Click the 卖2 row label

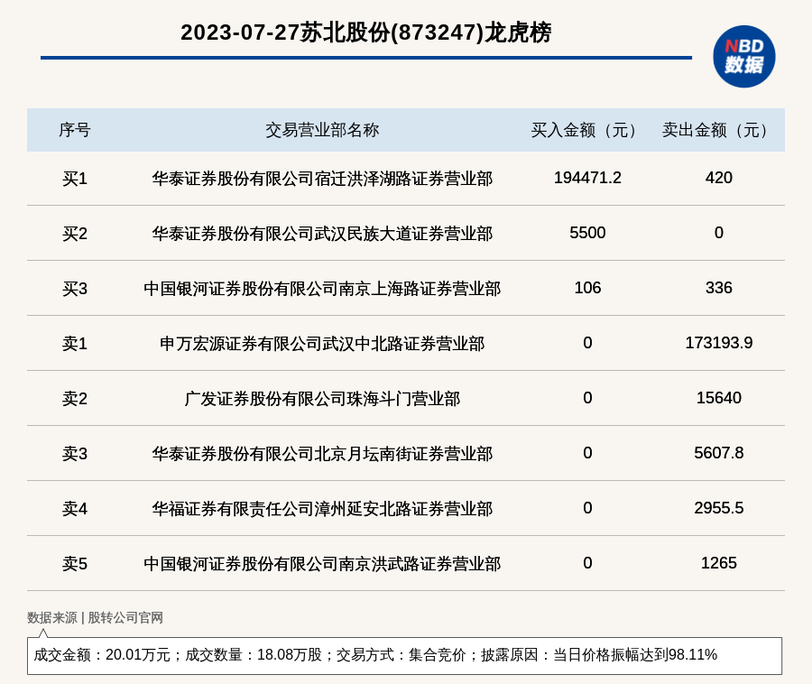click(x=75, y=399)
